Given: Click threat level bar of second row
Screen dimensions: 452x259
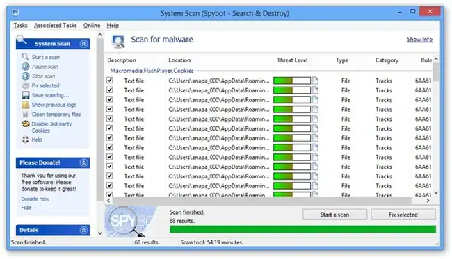Looking at the screenshot, I should pos(292,90).
